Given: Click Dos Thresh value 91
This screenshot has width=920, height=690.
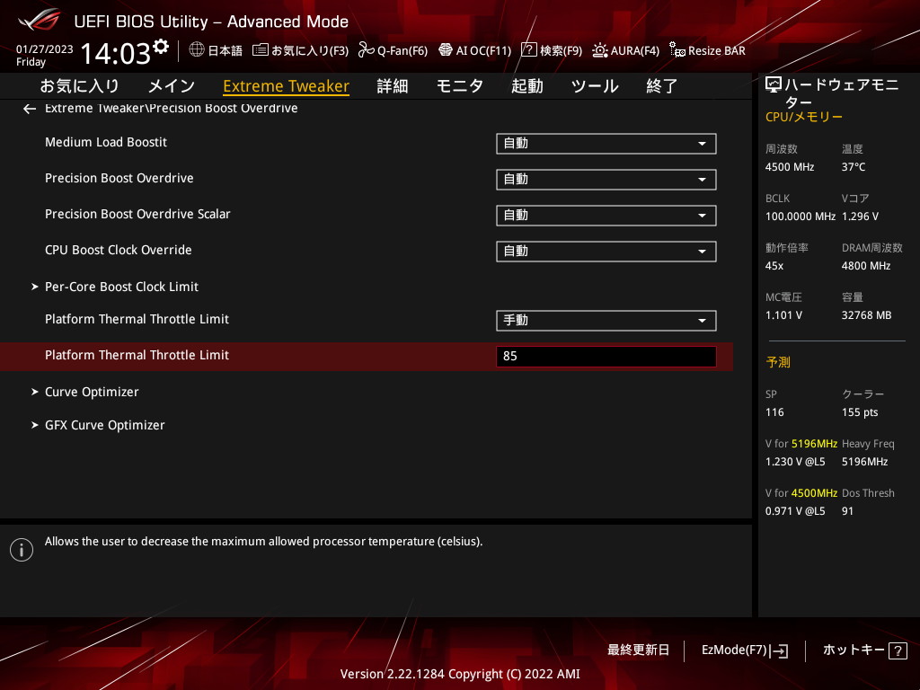Looking at the screenshot, I should (x=847, y=511).
